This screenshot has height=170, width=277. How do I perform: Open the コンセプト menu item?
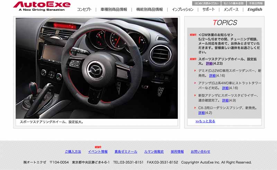[x=84, y=9]
